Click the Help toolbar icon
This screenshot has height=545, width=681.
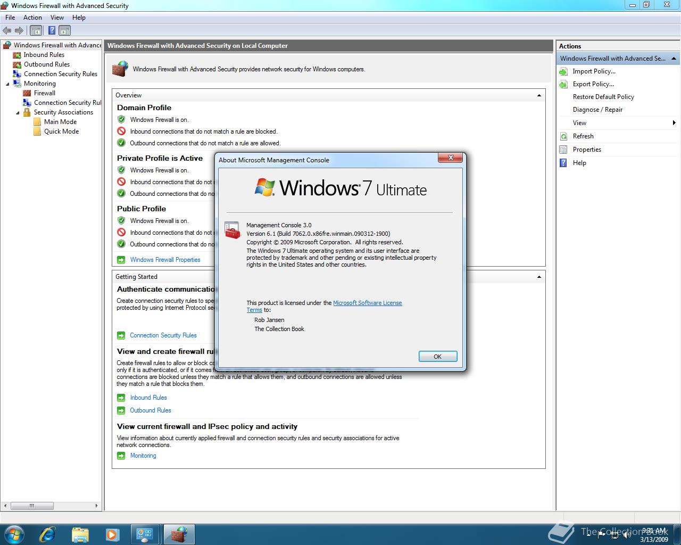(x=52, y=30)
